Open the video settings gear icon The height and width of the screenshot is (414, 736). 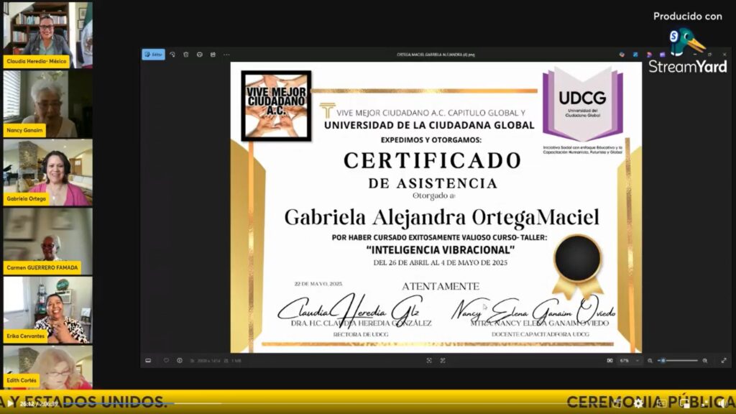tap(638, 403)
